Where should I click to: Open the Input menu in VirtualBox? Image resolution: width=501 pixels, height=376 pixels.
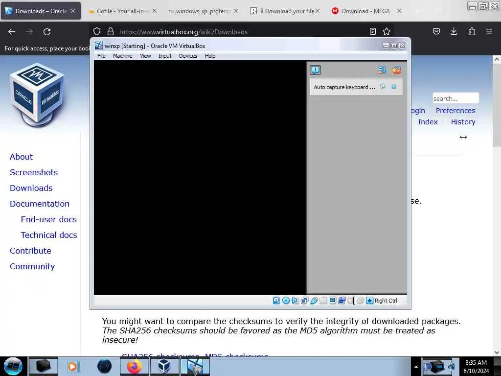165,56
